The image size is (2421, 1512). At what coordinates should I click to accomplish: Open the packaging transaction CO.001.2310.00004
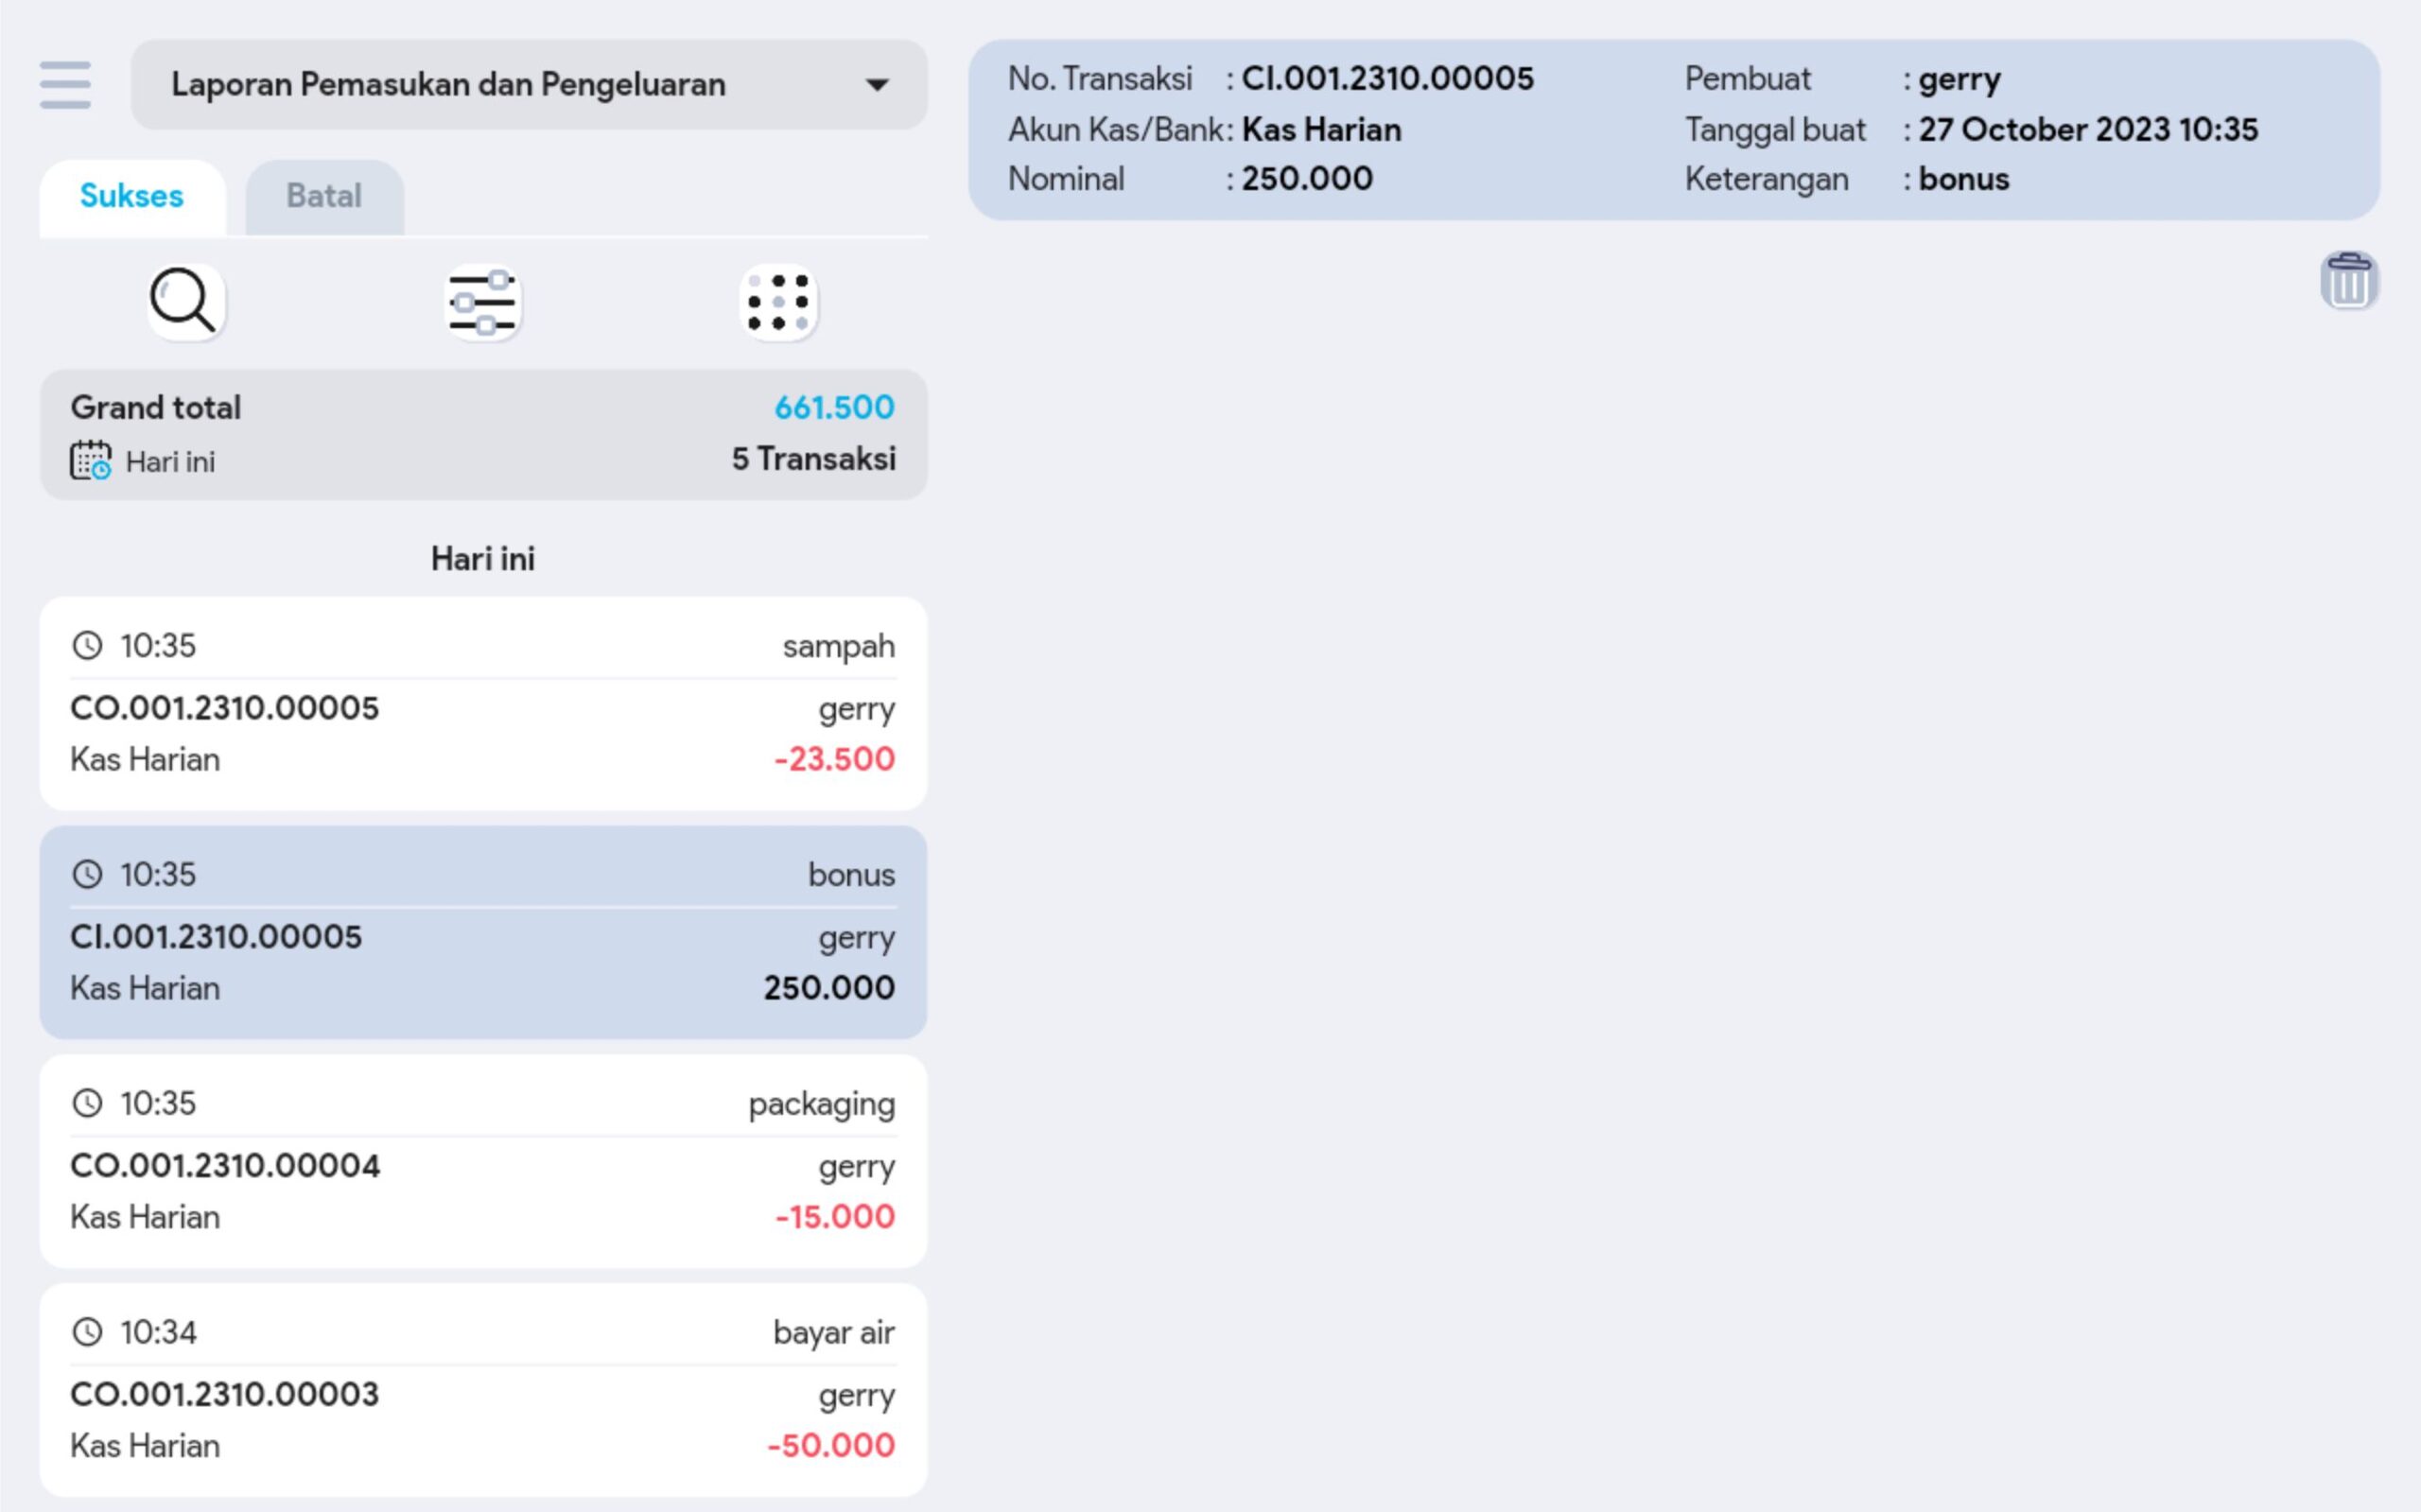click(483, 1161)
